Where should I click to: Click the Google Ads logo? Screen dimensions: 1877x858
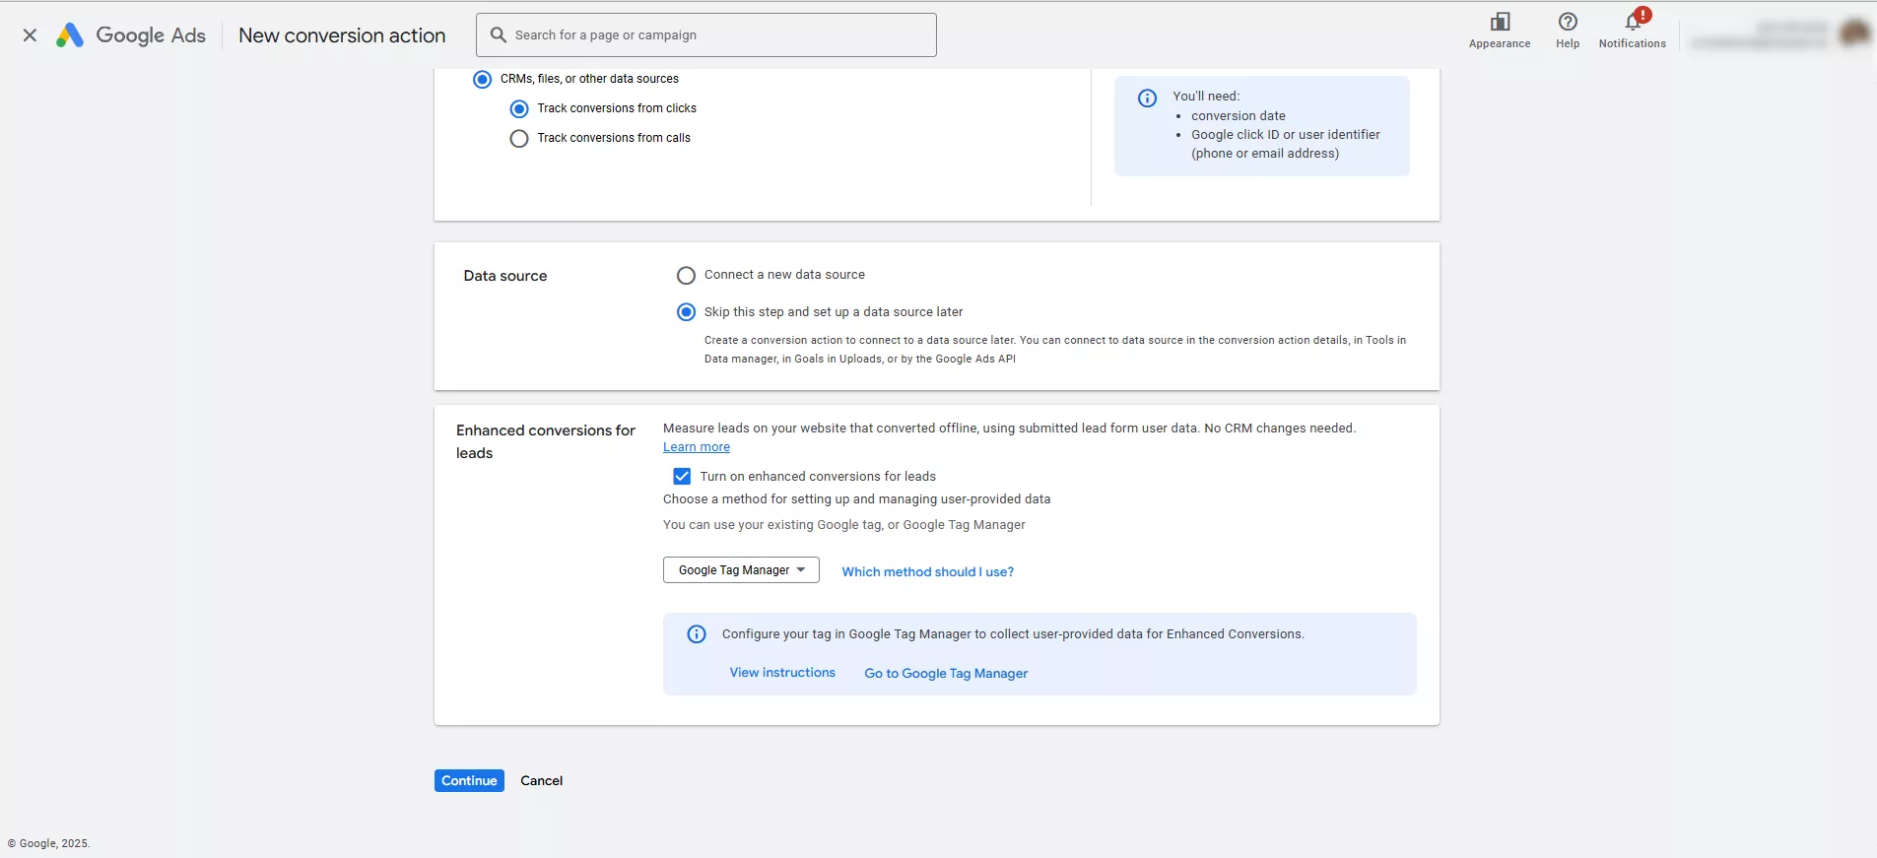pyautogui.click(x=69, y=35)
